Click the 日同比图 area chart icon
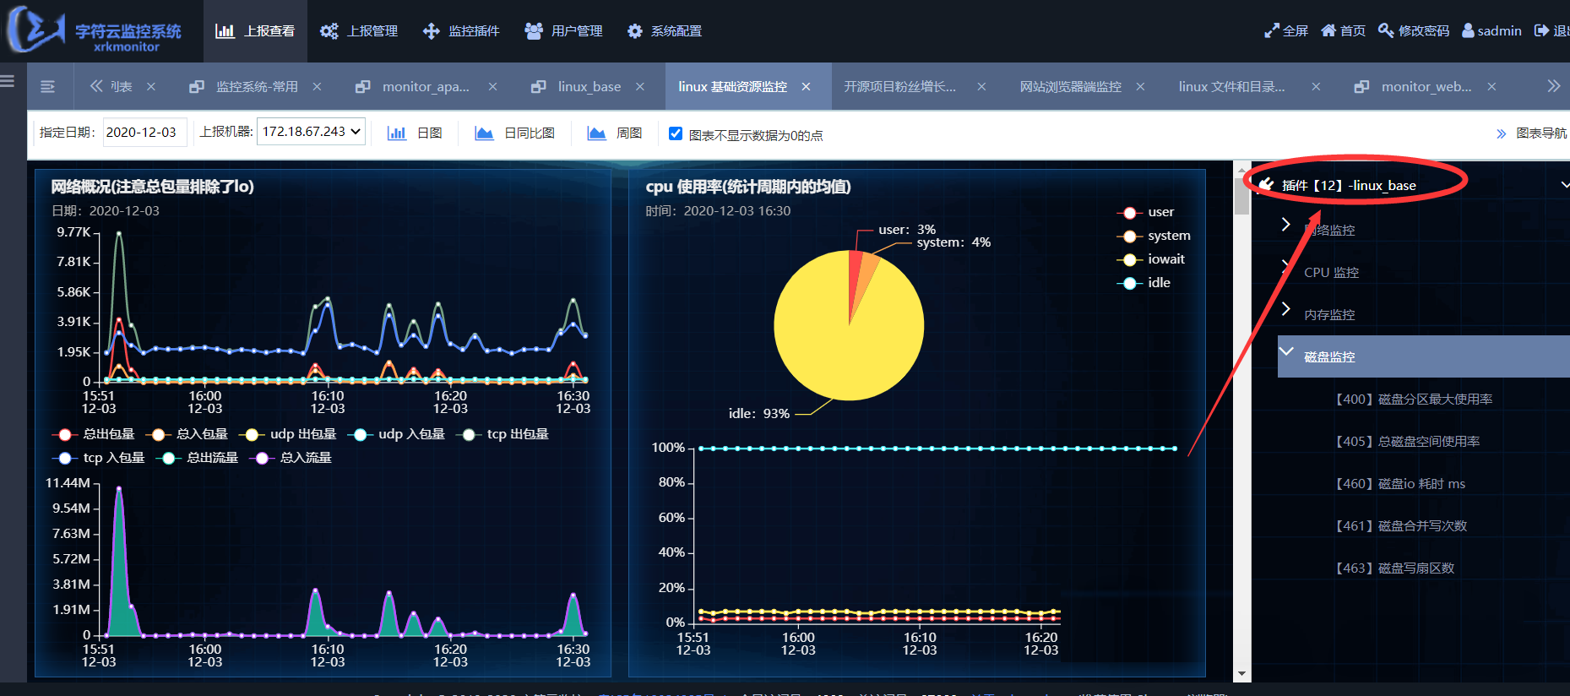 pos(484,133)
